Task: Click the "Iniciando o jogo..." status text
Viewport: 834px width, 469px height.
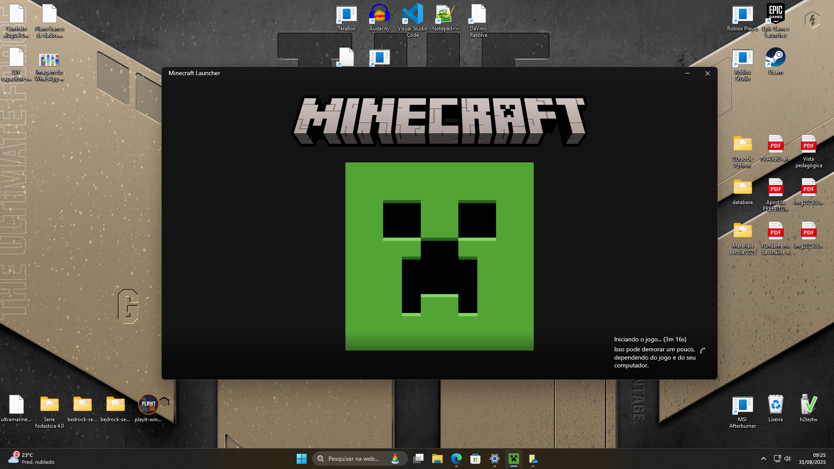Action: point(650,339)
